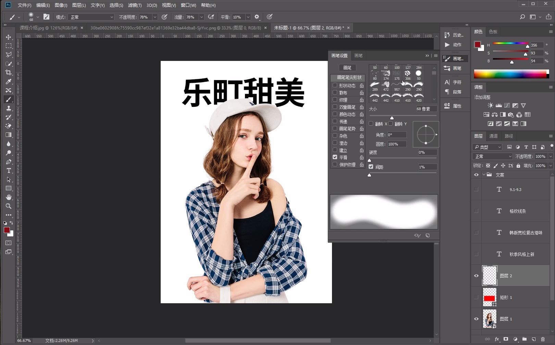Click the brush size value field
The width and height of the screenshot is (555, 345).
coord(426,109)
